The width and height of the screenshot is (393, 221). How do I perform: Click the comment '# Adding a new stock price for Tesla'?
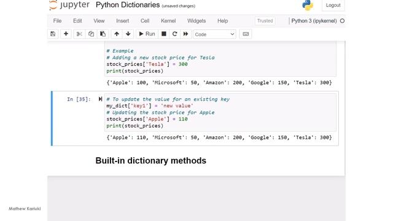click(x=160, y=58)
